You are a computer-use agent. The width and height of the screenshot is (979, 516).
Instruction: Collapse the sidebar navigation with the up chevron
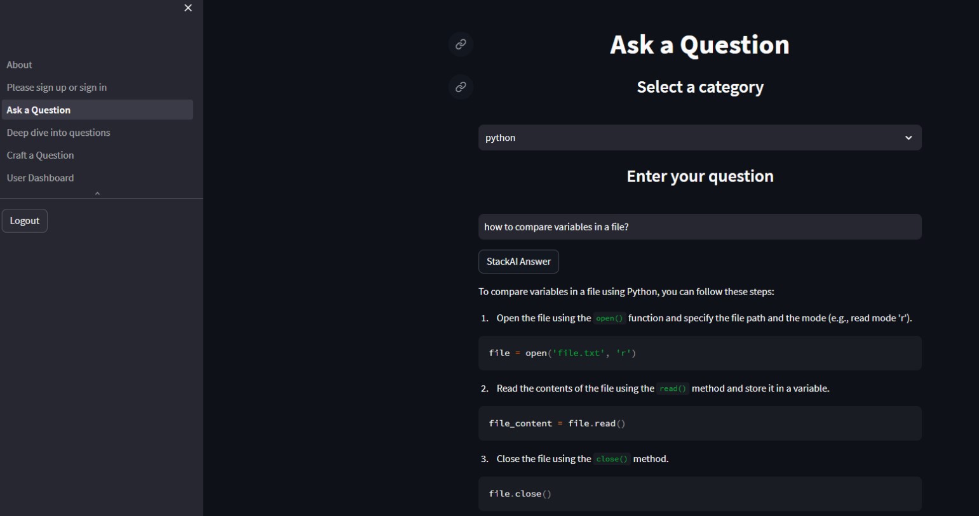97,194
